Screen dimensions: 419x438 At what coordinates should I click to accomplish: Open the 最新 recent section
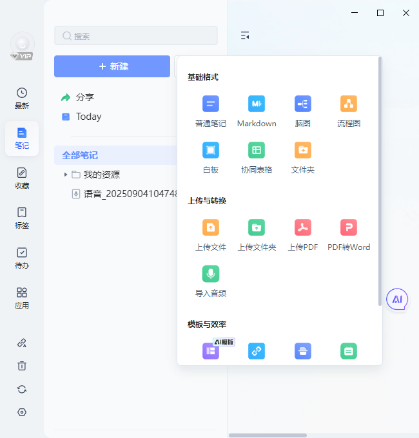[x=22, y=99]
